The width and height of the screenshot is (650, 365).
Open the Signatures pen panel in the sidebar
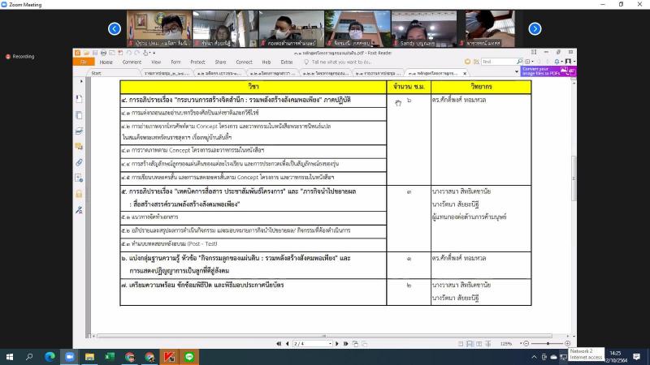point(79,210)
